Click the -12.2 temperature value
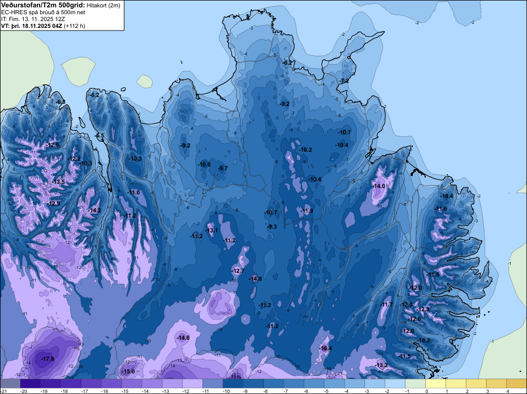The height and width of the screenshot is (394, 527). (x=74, y=159)
